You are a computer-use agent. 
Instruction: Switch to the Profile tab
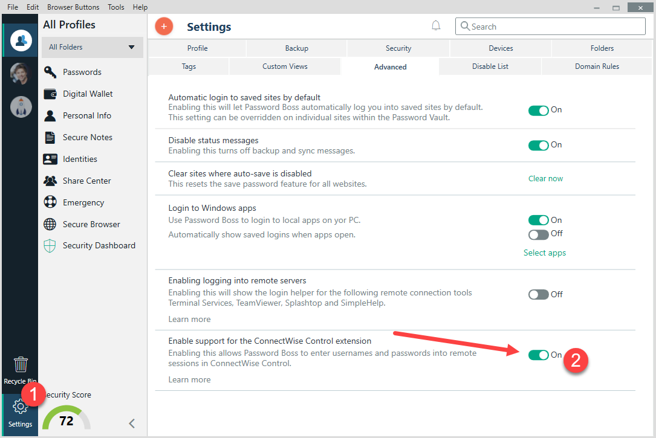[197, 48]
